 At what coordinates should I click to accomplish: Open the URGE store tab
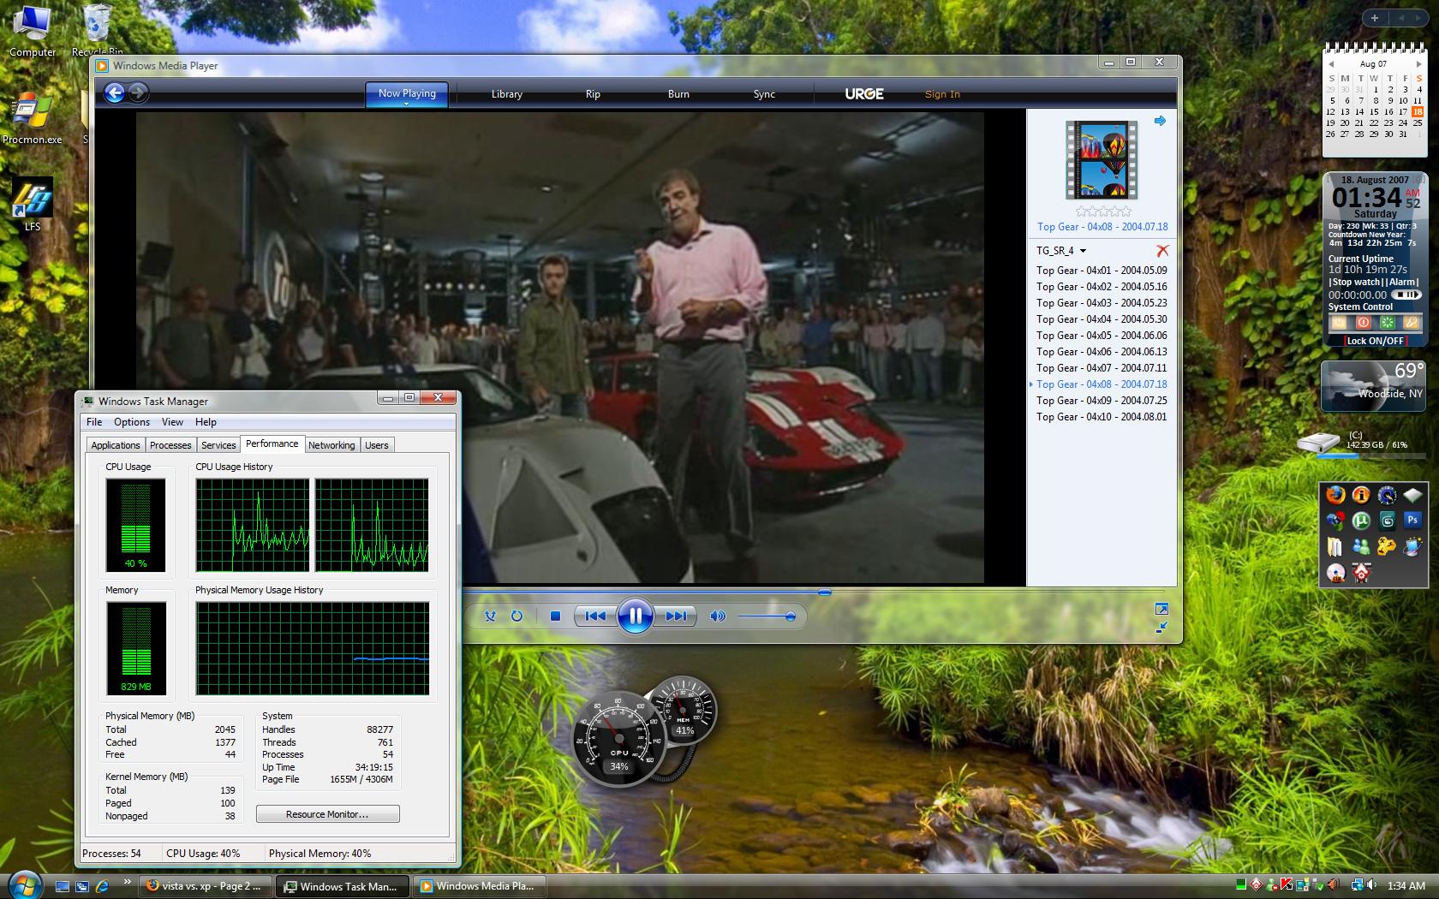click(x=864, y=94)
